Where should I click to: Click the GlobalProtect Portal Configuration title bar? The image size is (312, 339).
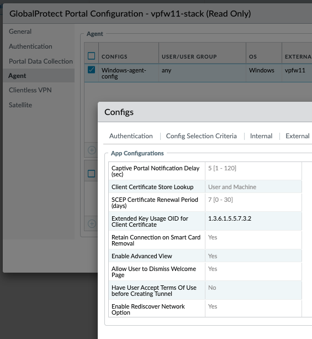coord(157,14)
